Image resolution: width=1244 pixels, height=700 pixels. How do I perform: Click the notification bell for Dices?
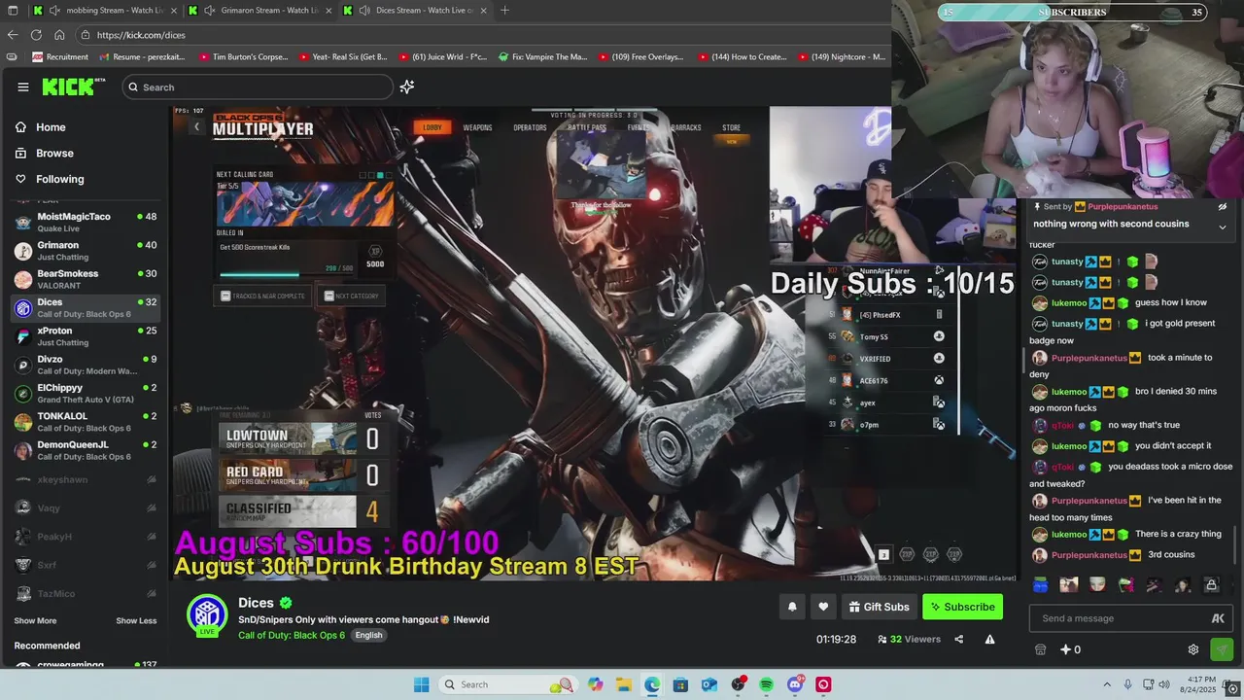(x=792, y=607)
